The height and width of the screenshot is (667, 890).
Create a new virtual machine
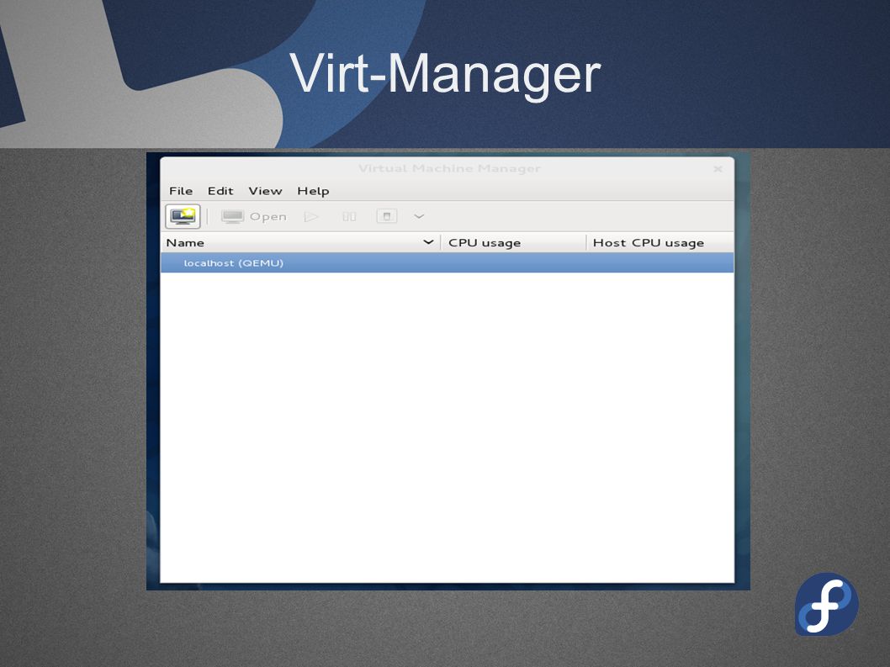pyautogui.click(x=183, y=216)
